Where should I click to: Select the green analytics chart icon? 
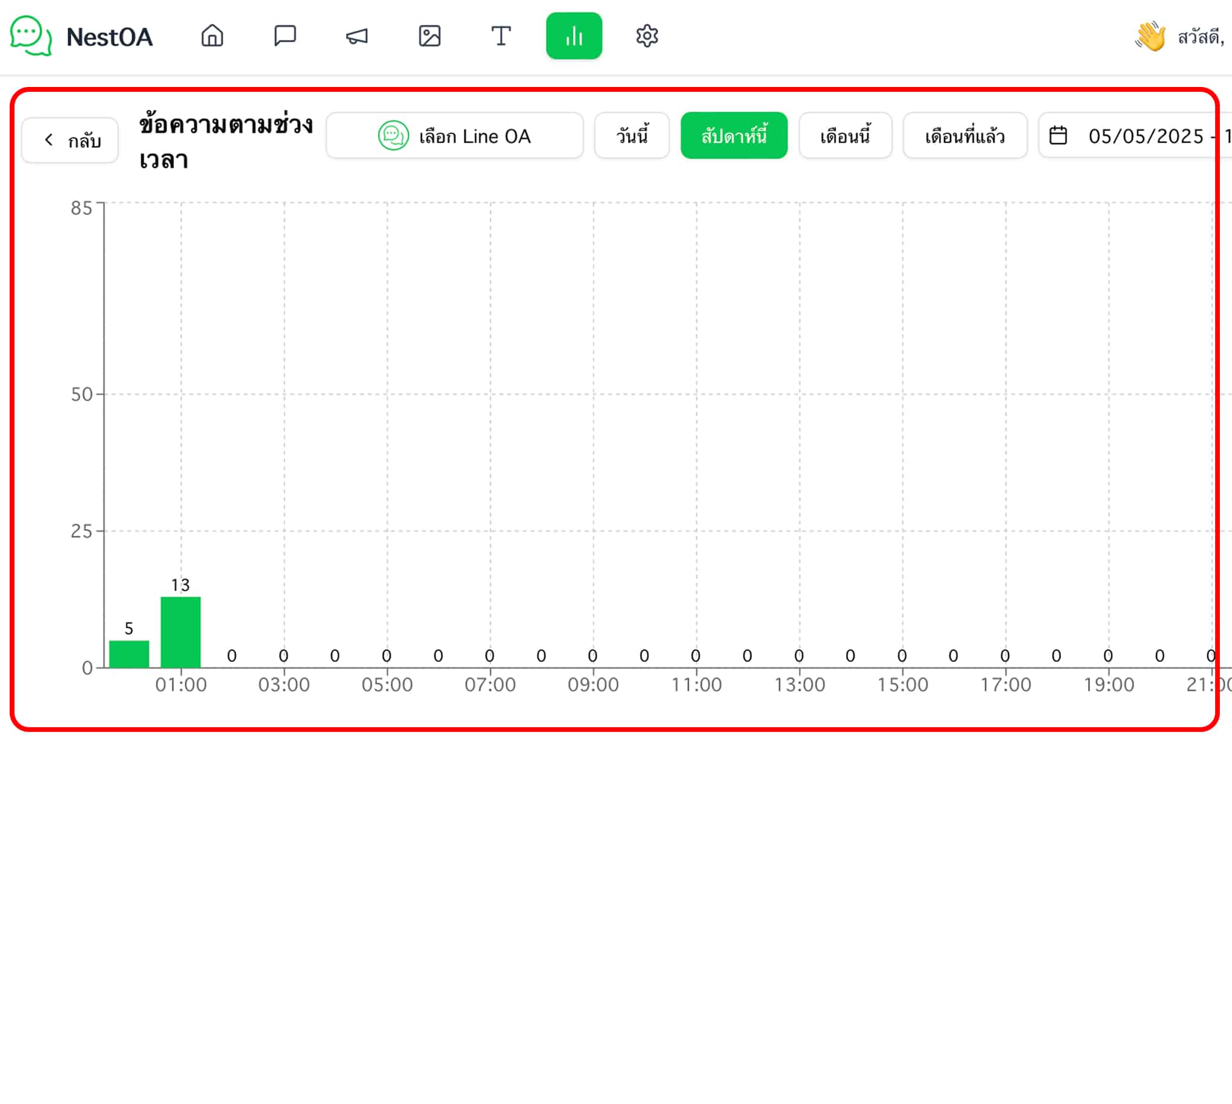(574, 36)
